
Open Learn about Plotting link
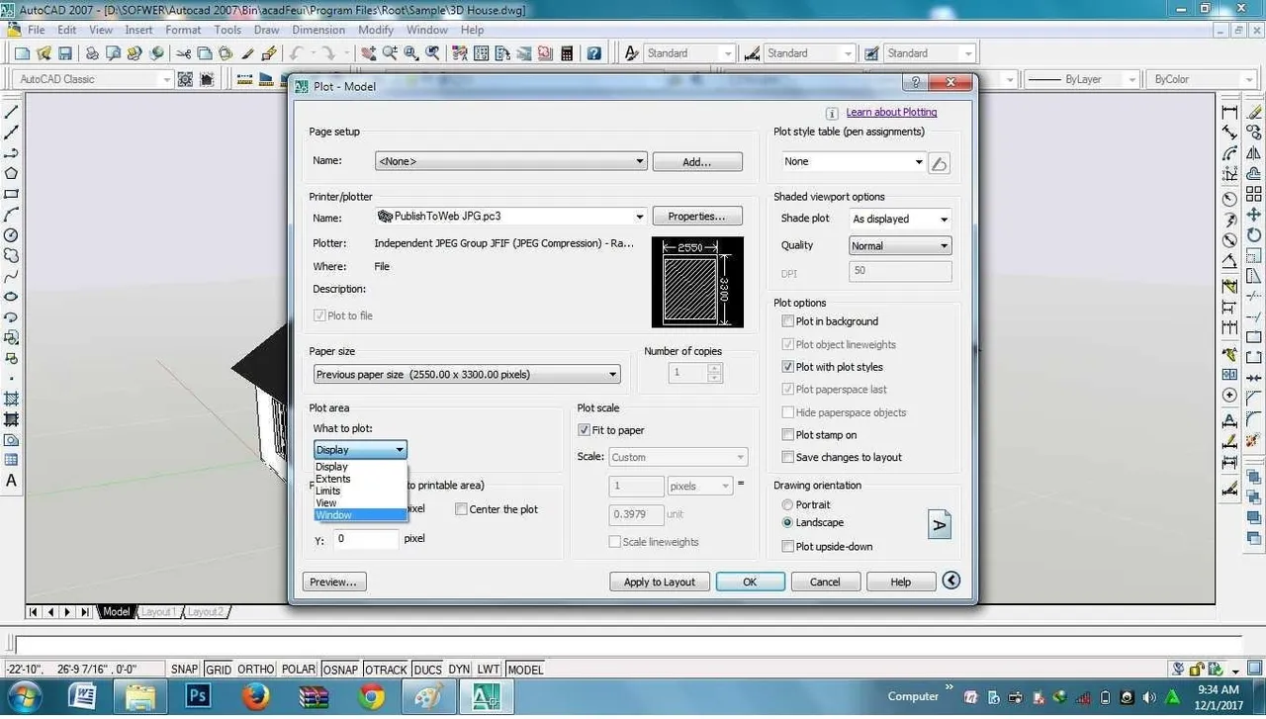(x=891, y=113)
